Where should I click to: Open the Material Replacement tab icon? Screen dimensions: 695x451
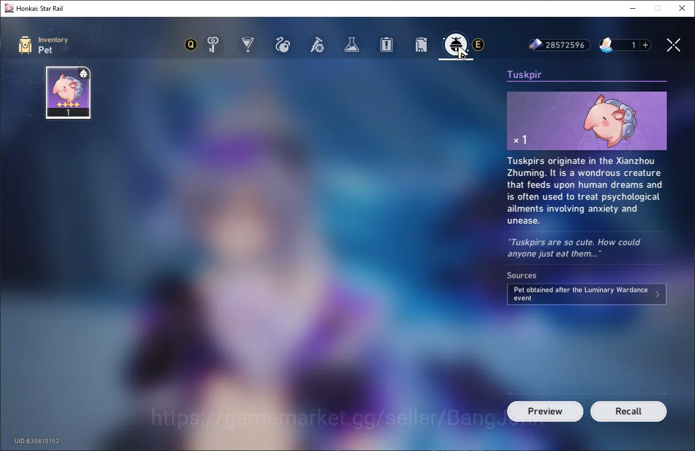tap(421, 44)
